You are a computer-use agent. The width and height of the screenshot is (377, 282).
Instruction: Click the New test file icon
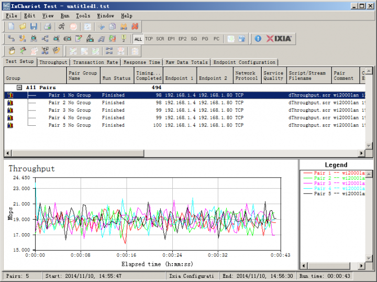12,26
